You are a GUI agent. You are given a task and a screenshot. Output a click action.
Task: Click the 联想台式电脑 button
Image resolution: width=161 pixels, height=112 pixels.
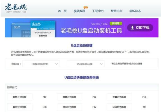coord(20,97)
